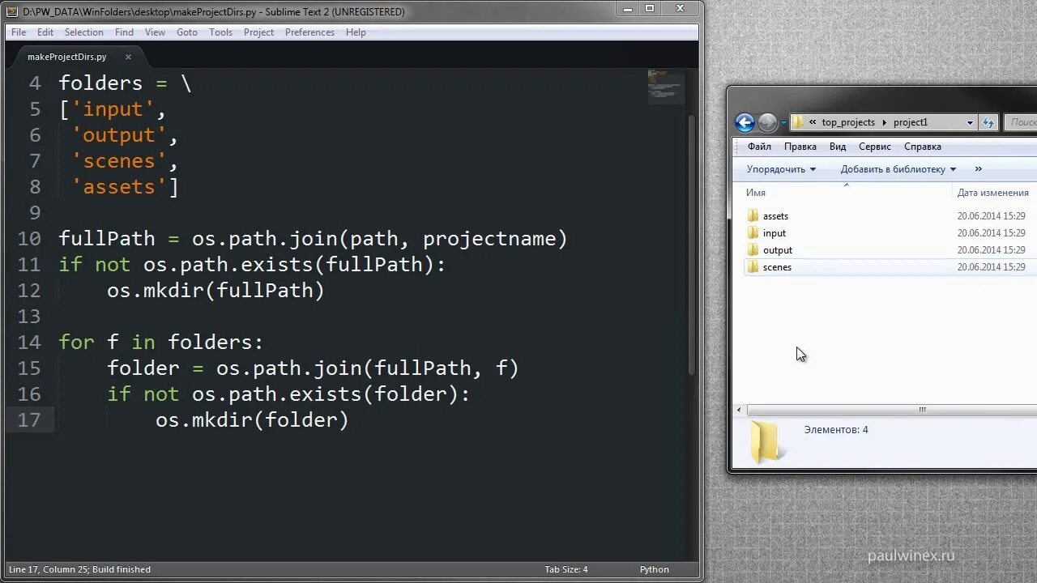
Task: Minimize the Sublime Text window
Action: 627,9
